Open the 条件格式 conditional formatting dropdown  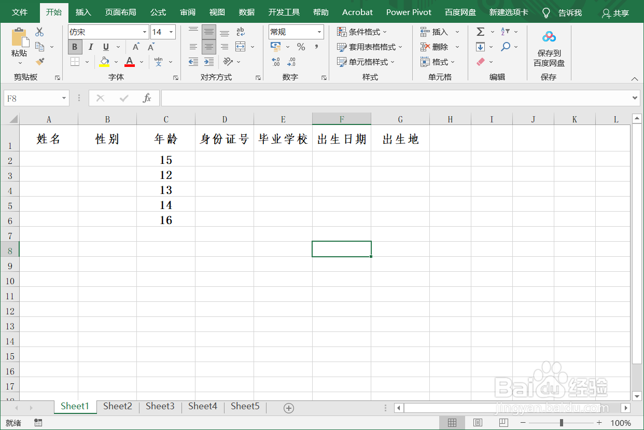click(362, 32)
